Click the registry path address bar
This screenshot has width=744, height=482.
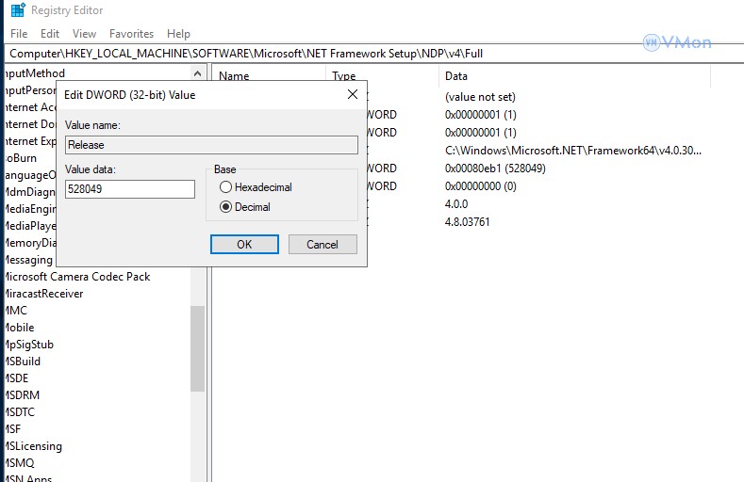[x=321, y=54]
